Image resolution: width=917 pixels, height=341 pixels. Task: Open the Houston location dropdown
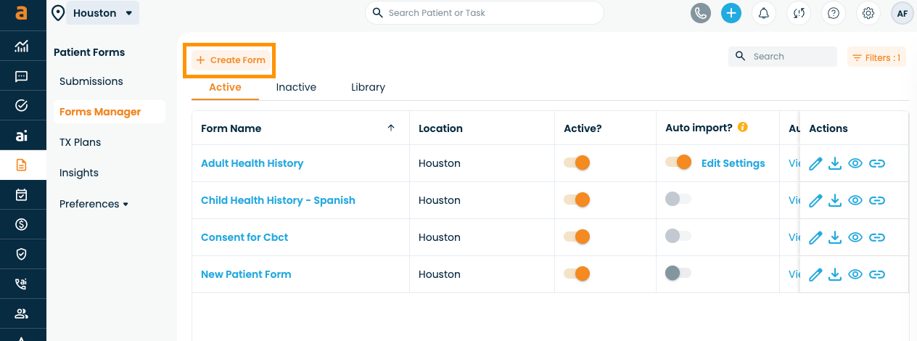click(x=103, y=13)
